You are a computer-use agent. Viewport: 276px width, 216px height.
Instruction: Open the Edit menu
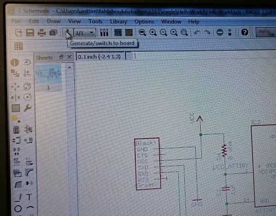click(x=34, y=21)
